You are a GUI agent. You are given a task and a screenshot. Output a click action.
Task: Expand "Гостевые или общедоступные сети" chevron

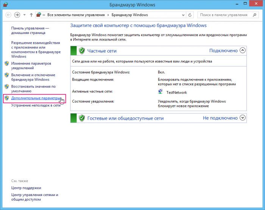click(x=243, y=118)
